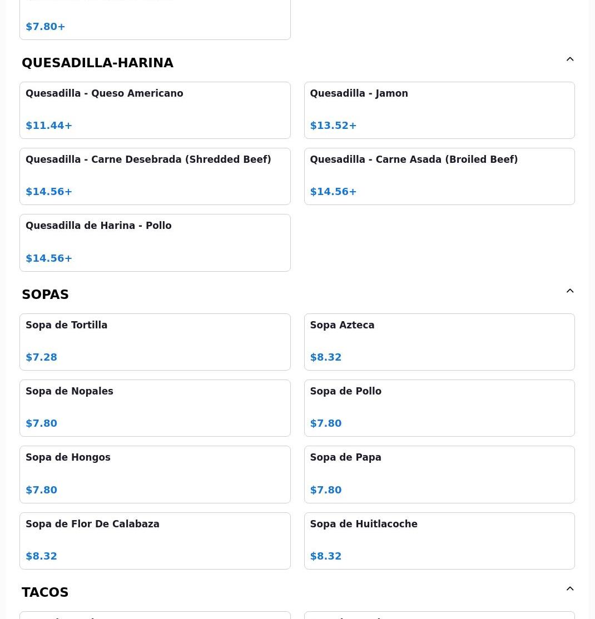The width and height of the screenshot is (595, 619).
Task: Select Sopa de Hongos card
Action: [x=155, y=475]
